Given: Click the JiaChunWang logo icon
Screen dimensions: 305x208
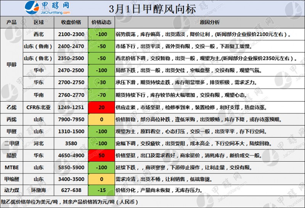Looking at the screenshot, I should click(32, 7).
